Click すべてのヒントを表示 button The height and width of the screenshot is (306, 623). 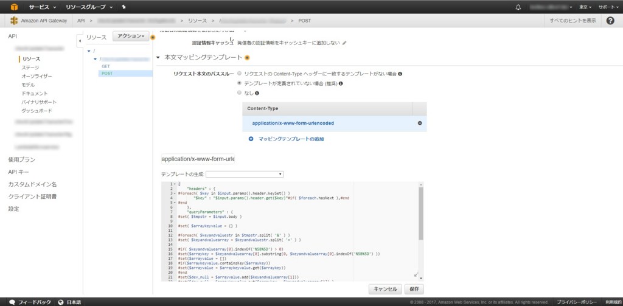573,21
